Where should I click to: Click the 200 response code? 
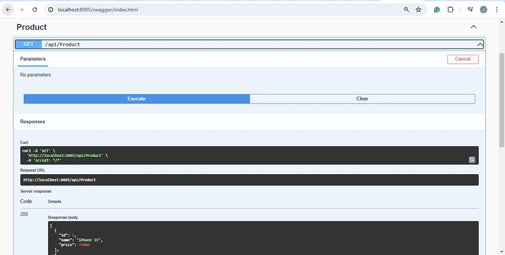(24, 215)
